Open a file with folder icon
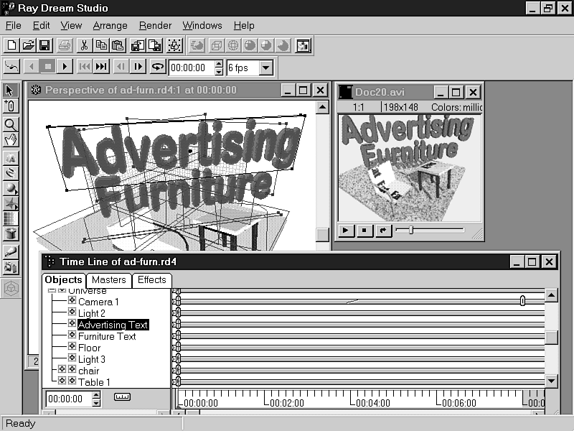Viewport: 574px width, 431px height. 29,45
